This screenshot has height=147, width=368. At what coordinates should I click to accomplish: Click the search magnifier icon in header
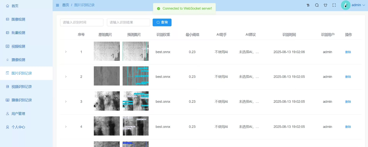(317, 5)
